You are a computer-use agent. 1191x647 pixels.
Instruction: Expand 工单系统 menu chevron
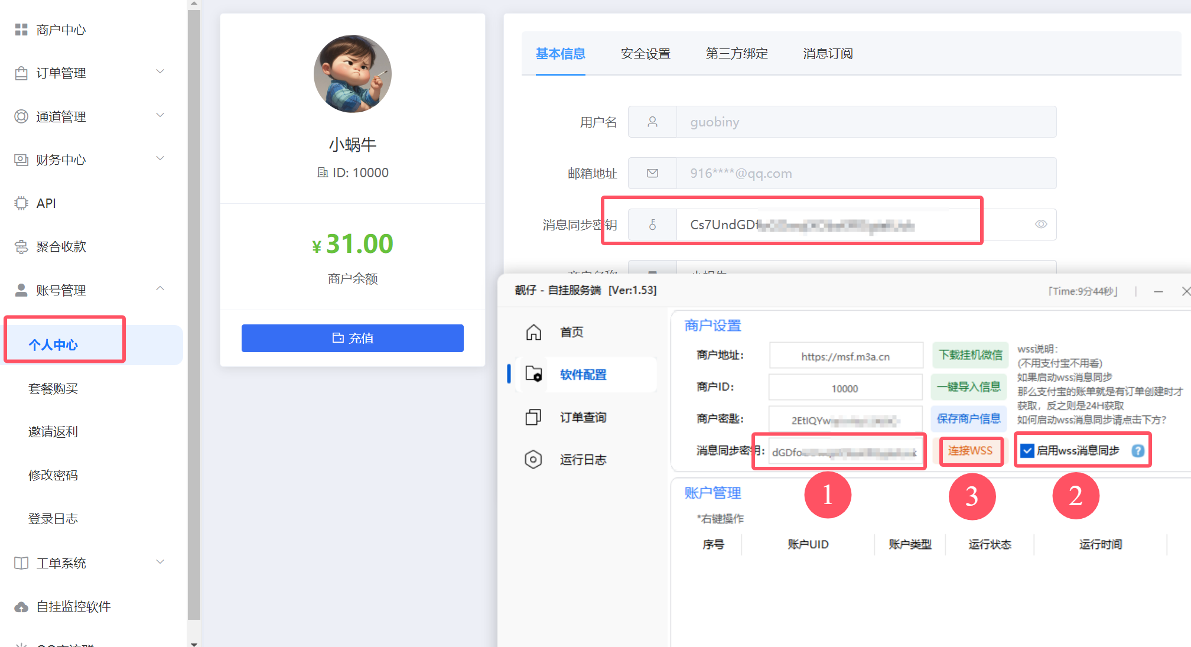pyautogui.click(x=160, y=562)
